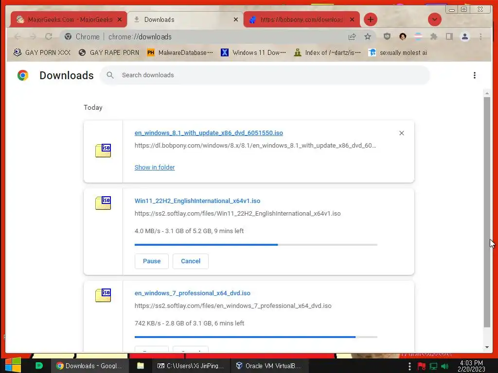Open the Chrome profile menu
The image size is (498, 373).
coord(464,37)
